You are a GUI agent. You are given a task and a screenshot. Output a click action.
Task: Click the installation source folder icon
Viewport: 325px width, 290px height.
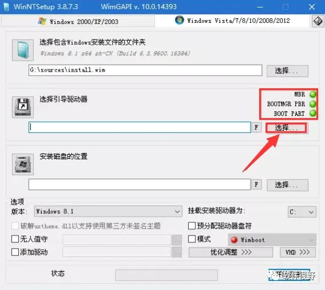23,50
